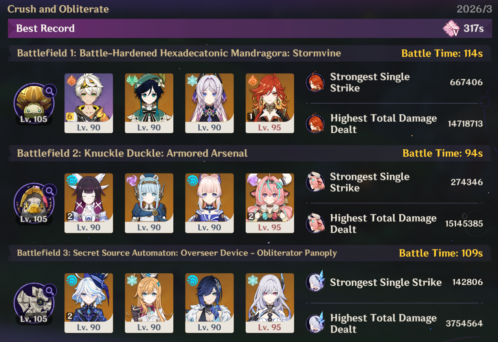This screenshot has height=342, width=498.
Task: Inspect the Battlefield 1 Mandragora boss magnifier icon
Action: coord(50,91)
